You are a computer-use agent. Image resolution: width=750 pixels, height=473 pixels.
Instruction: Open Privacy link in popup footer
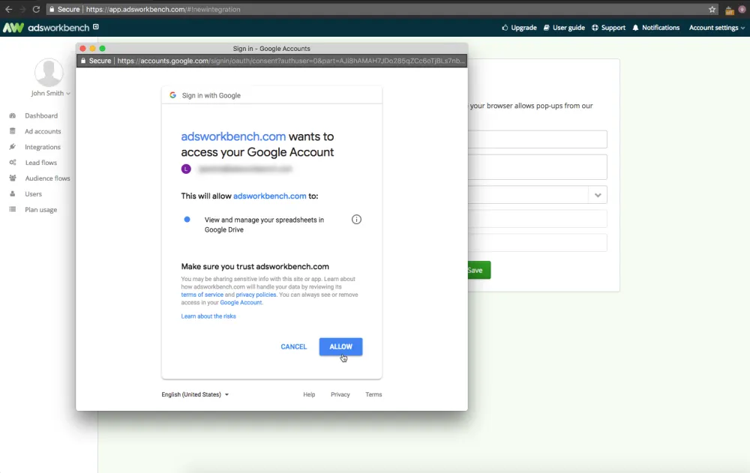pyautogui.click(x=340, y=394)
